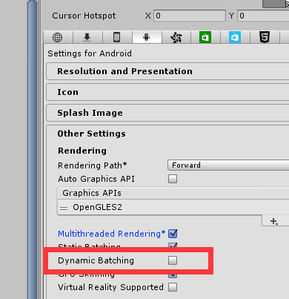
Task: Select the green Windows Store tab
Action: 205,37
